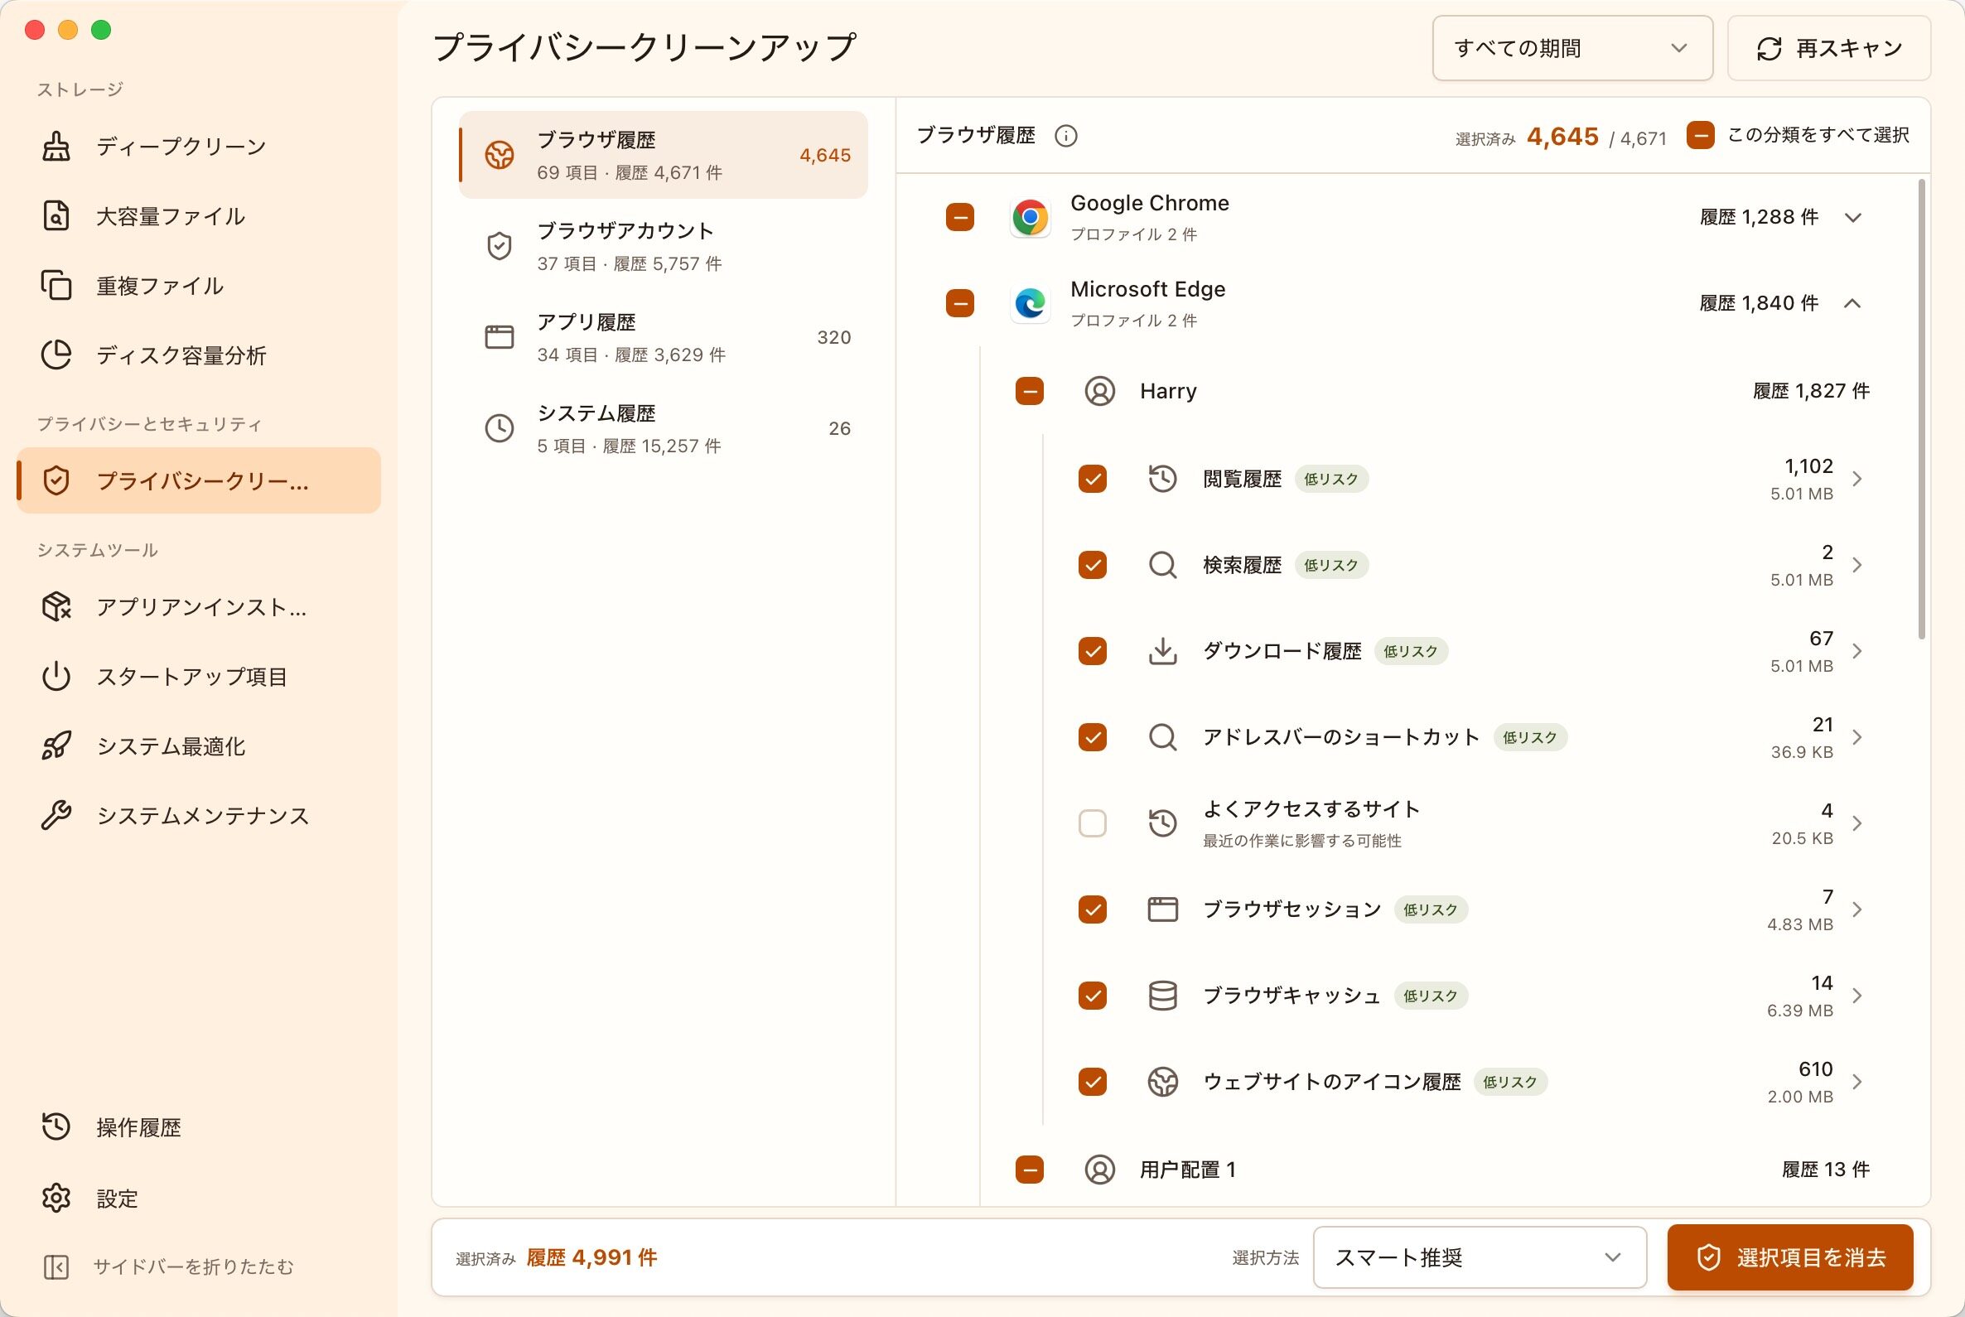The image size is (1965, 1317).
Task: Open the スマート推奨 selection method dropdown
Action: click(1480, 1257)
